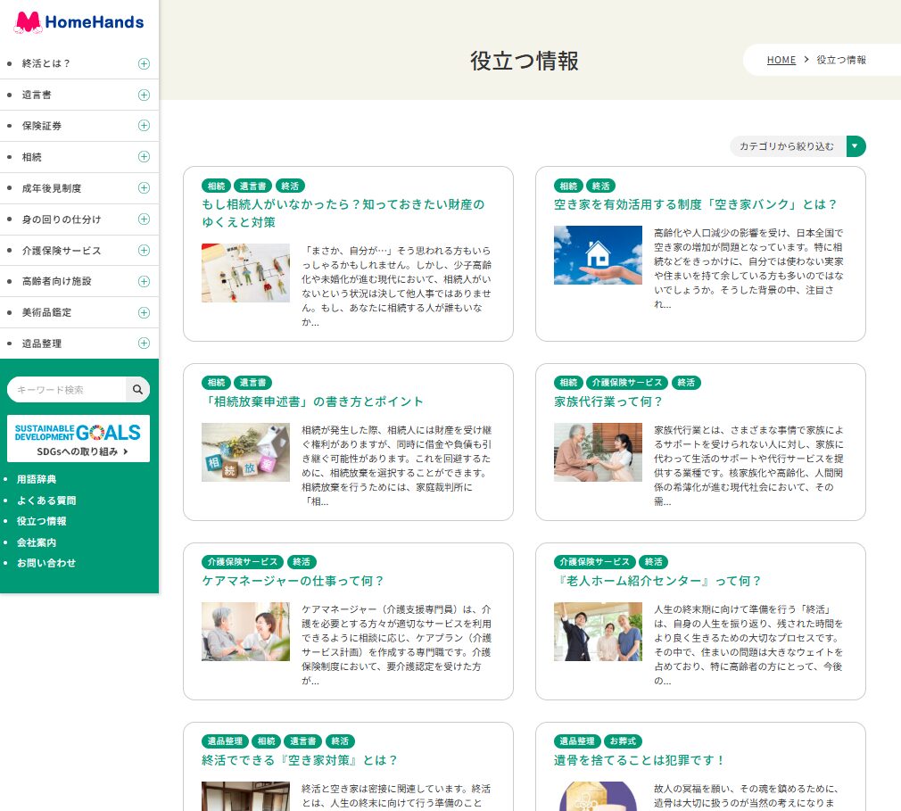
Task: Click the HOME breadcrumb link
Action: coord(781,60)
